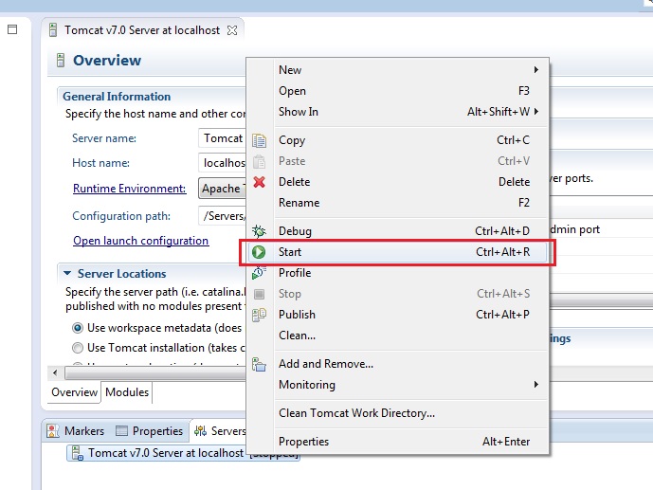This screenshot has height=490, width=653.
Task: Choose Add and Remove... menu entry
Action: (398, 364)
